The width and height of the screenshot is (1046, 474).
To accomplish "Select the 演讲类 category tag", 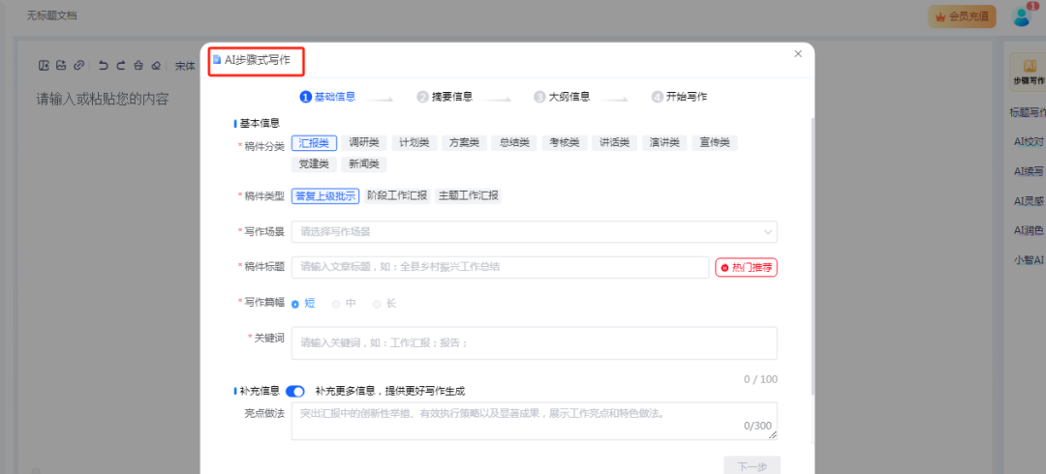I will tap(664, 142).
